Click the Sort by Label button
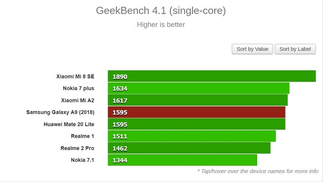 pos(295,49)
